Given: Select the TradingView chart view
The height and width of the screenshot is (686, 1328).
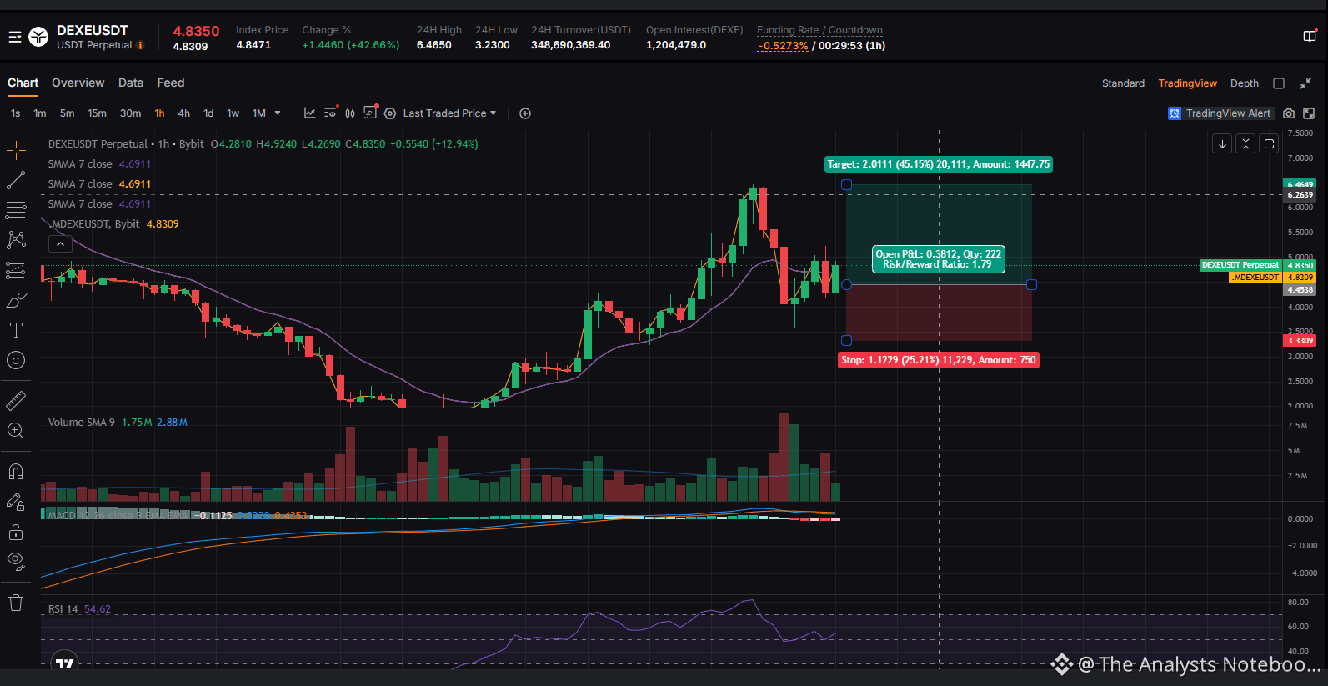Looking at the screenshot, I should [1187, 83].
